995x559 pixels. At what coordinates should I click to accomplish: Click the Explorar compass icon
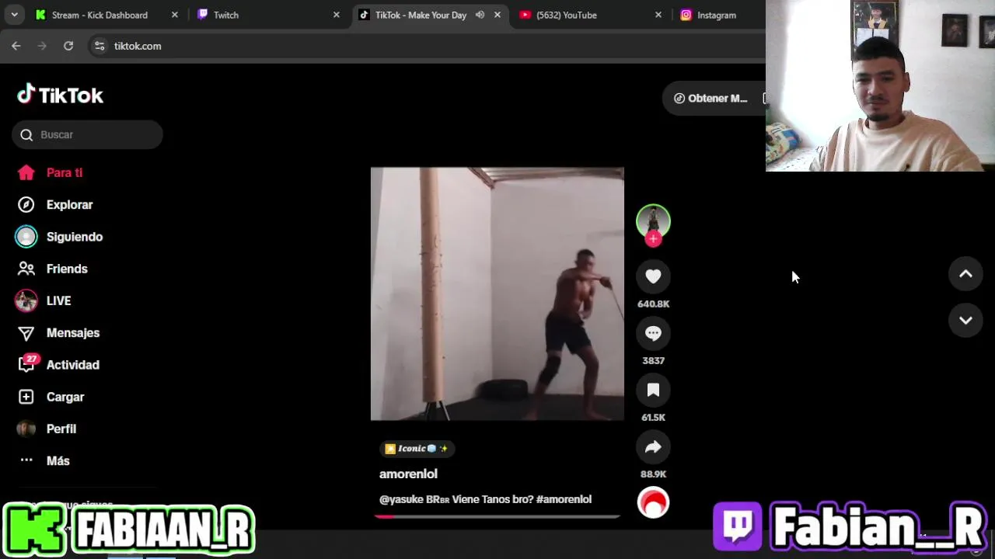pyautogui.click(x=26, y=205)
